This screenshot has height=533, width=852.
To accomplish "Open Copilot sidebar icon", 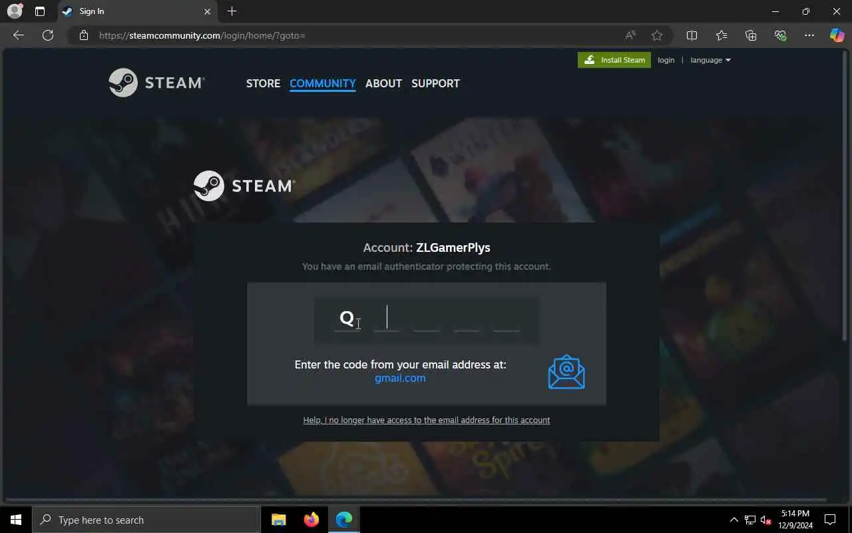I will point(837,35).
